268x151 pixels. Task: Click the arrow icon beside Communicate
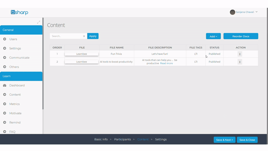coord(5,57)
